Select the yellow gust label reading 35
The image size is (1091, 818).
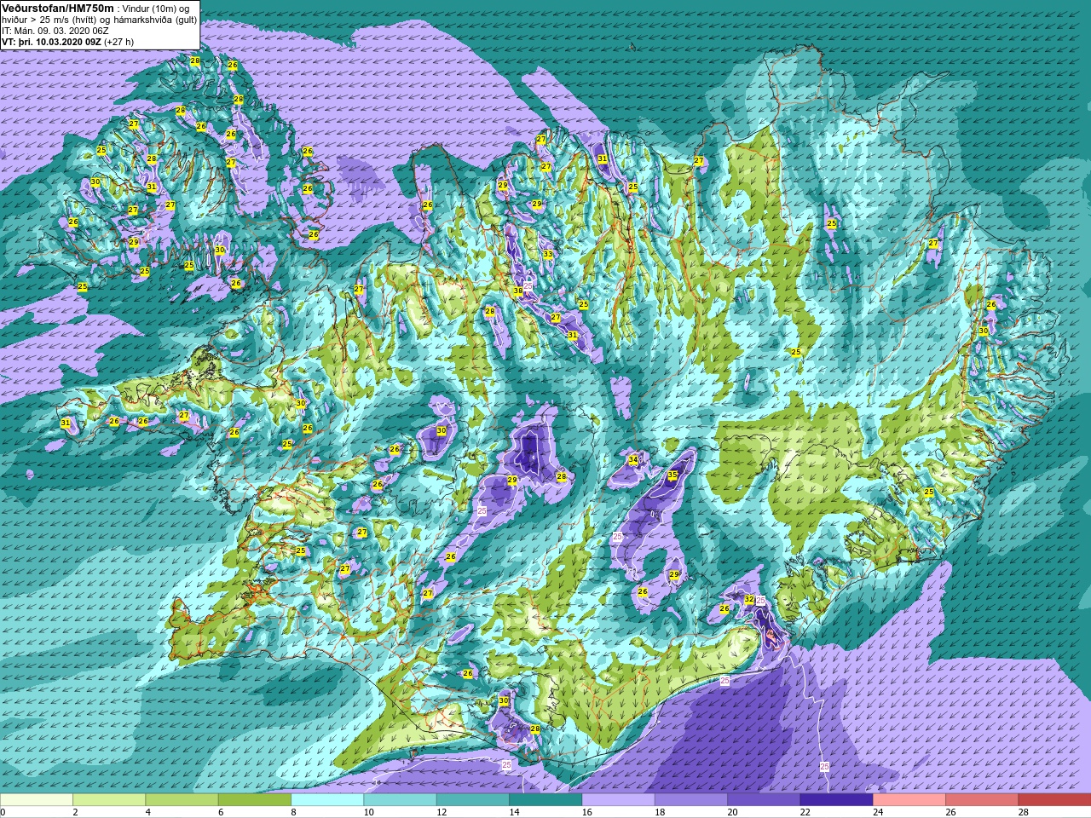point(672,475)
